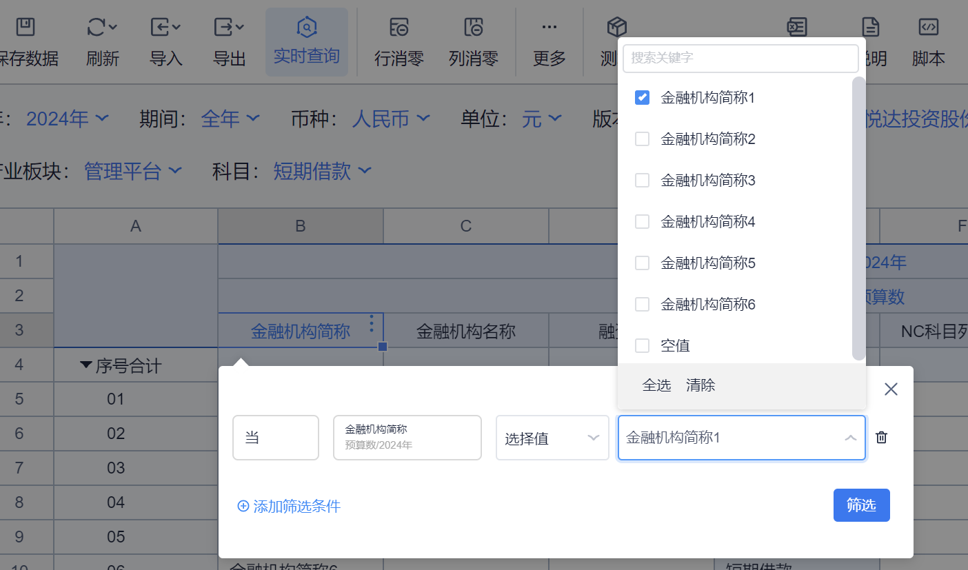Image resolution: width=968 pixels, height=570 pixels.
Task: Click the Column Zero Suppress (列消零) icon
Action: point(473,28)
